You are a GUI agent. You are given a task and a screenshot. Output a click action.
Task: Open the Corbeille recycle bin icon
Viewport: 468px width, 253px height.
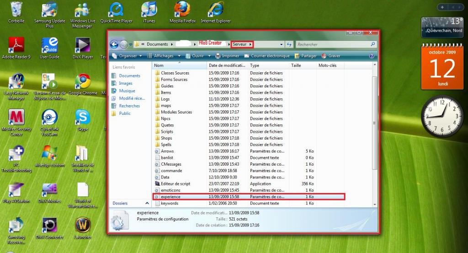point(16,12)
